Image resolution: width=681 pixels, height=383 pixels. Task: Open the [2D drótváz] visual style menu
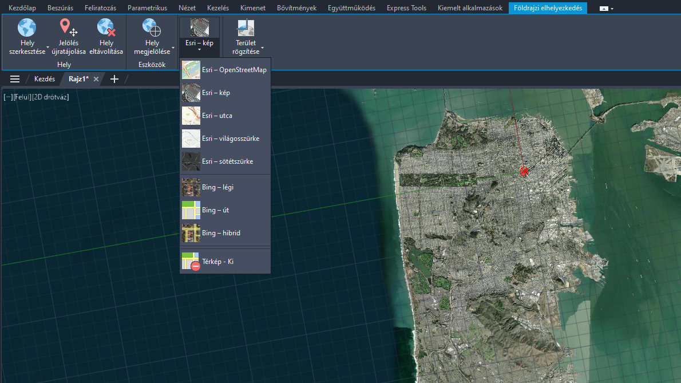[x=51, y=97]
